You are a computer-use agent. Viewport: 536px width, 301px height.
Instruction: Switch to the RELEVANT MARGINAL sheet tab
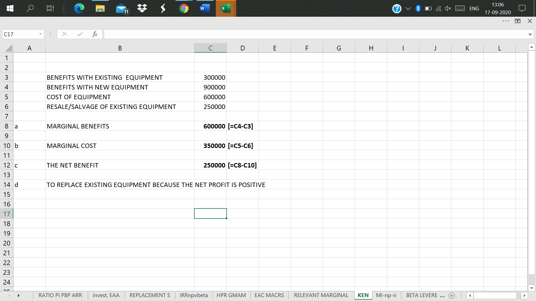[x=321, y=295]
